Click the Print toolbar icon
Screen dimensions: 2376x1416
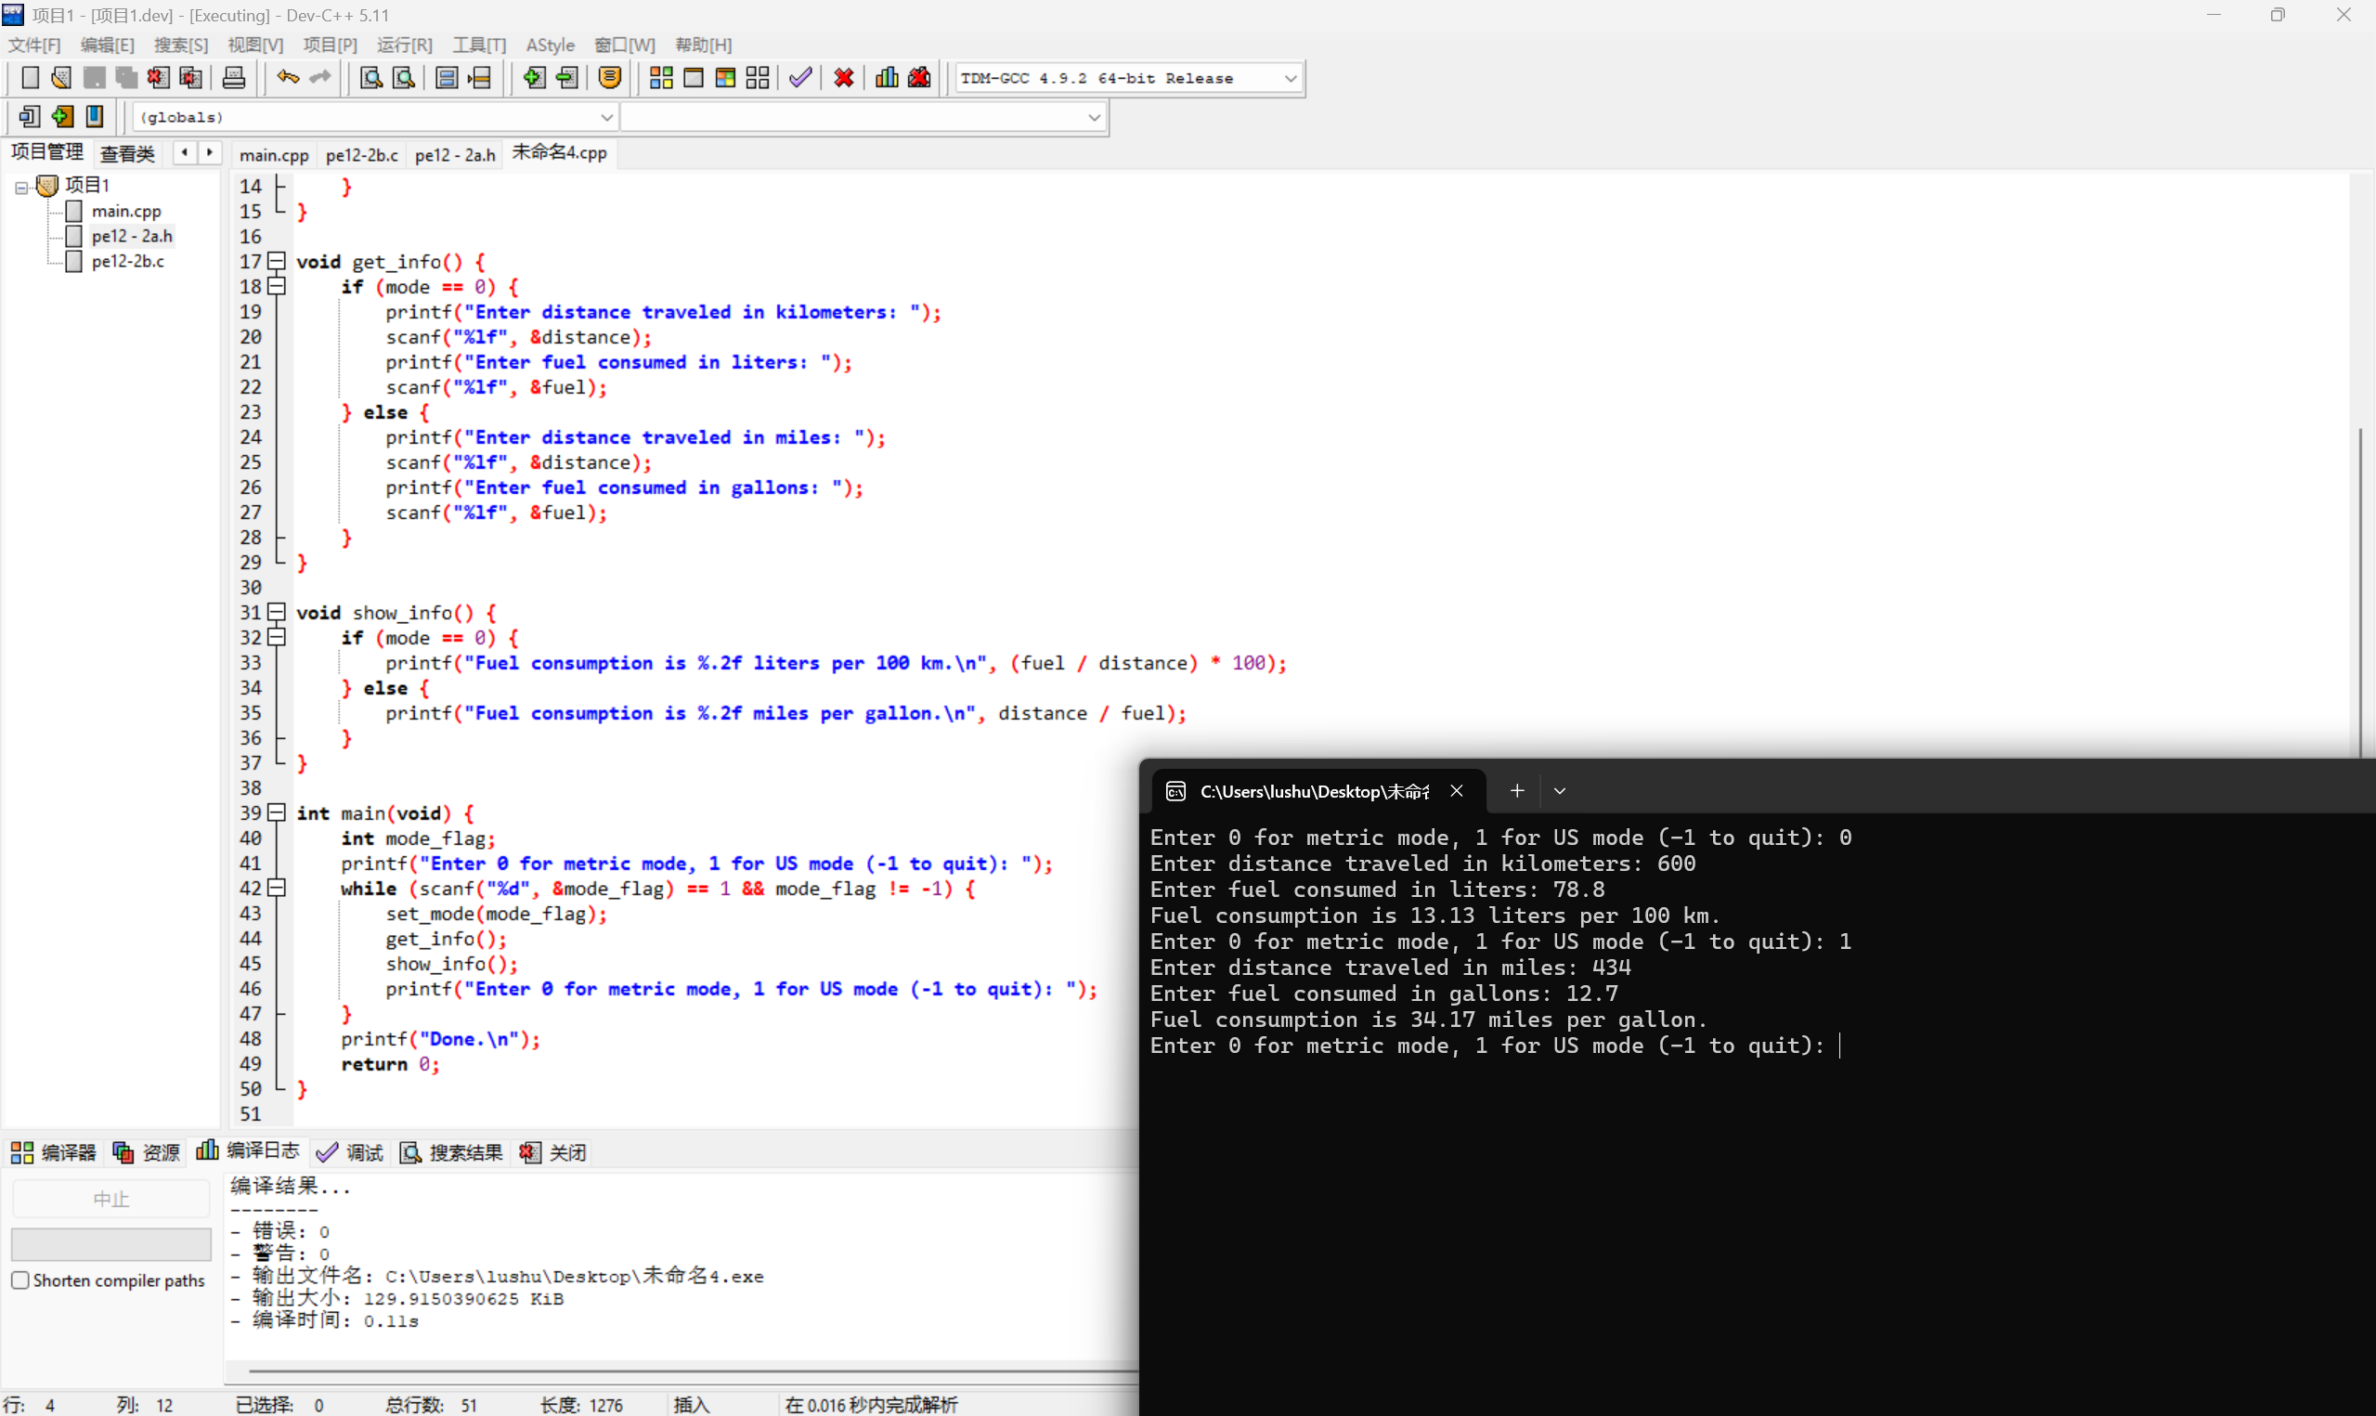234,78
